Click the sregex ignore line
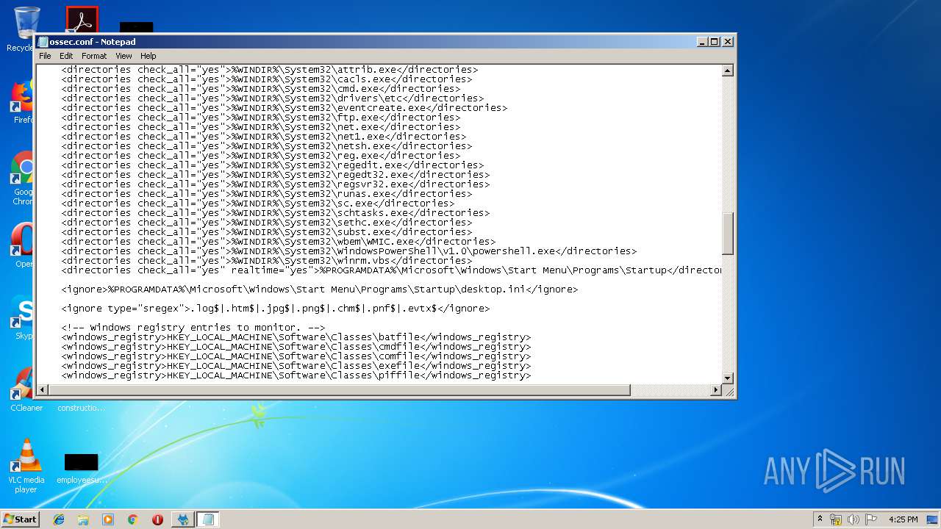 [x=276, y=309]
